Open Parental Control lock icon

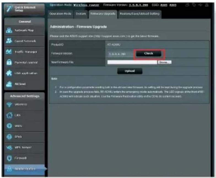pos(9,62)
